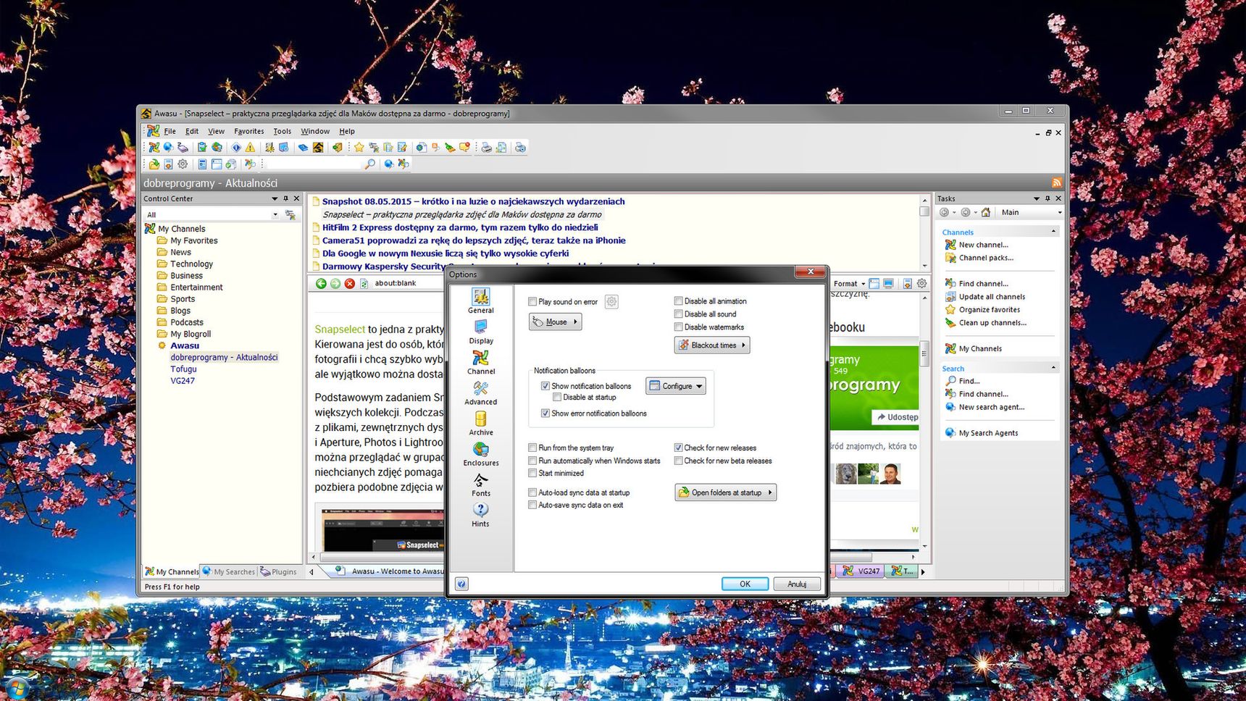Collapse the Search section in Tasks

pos(1053,368)
